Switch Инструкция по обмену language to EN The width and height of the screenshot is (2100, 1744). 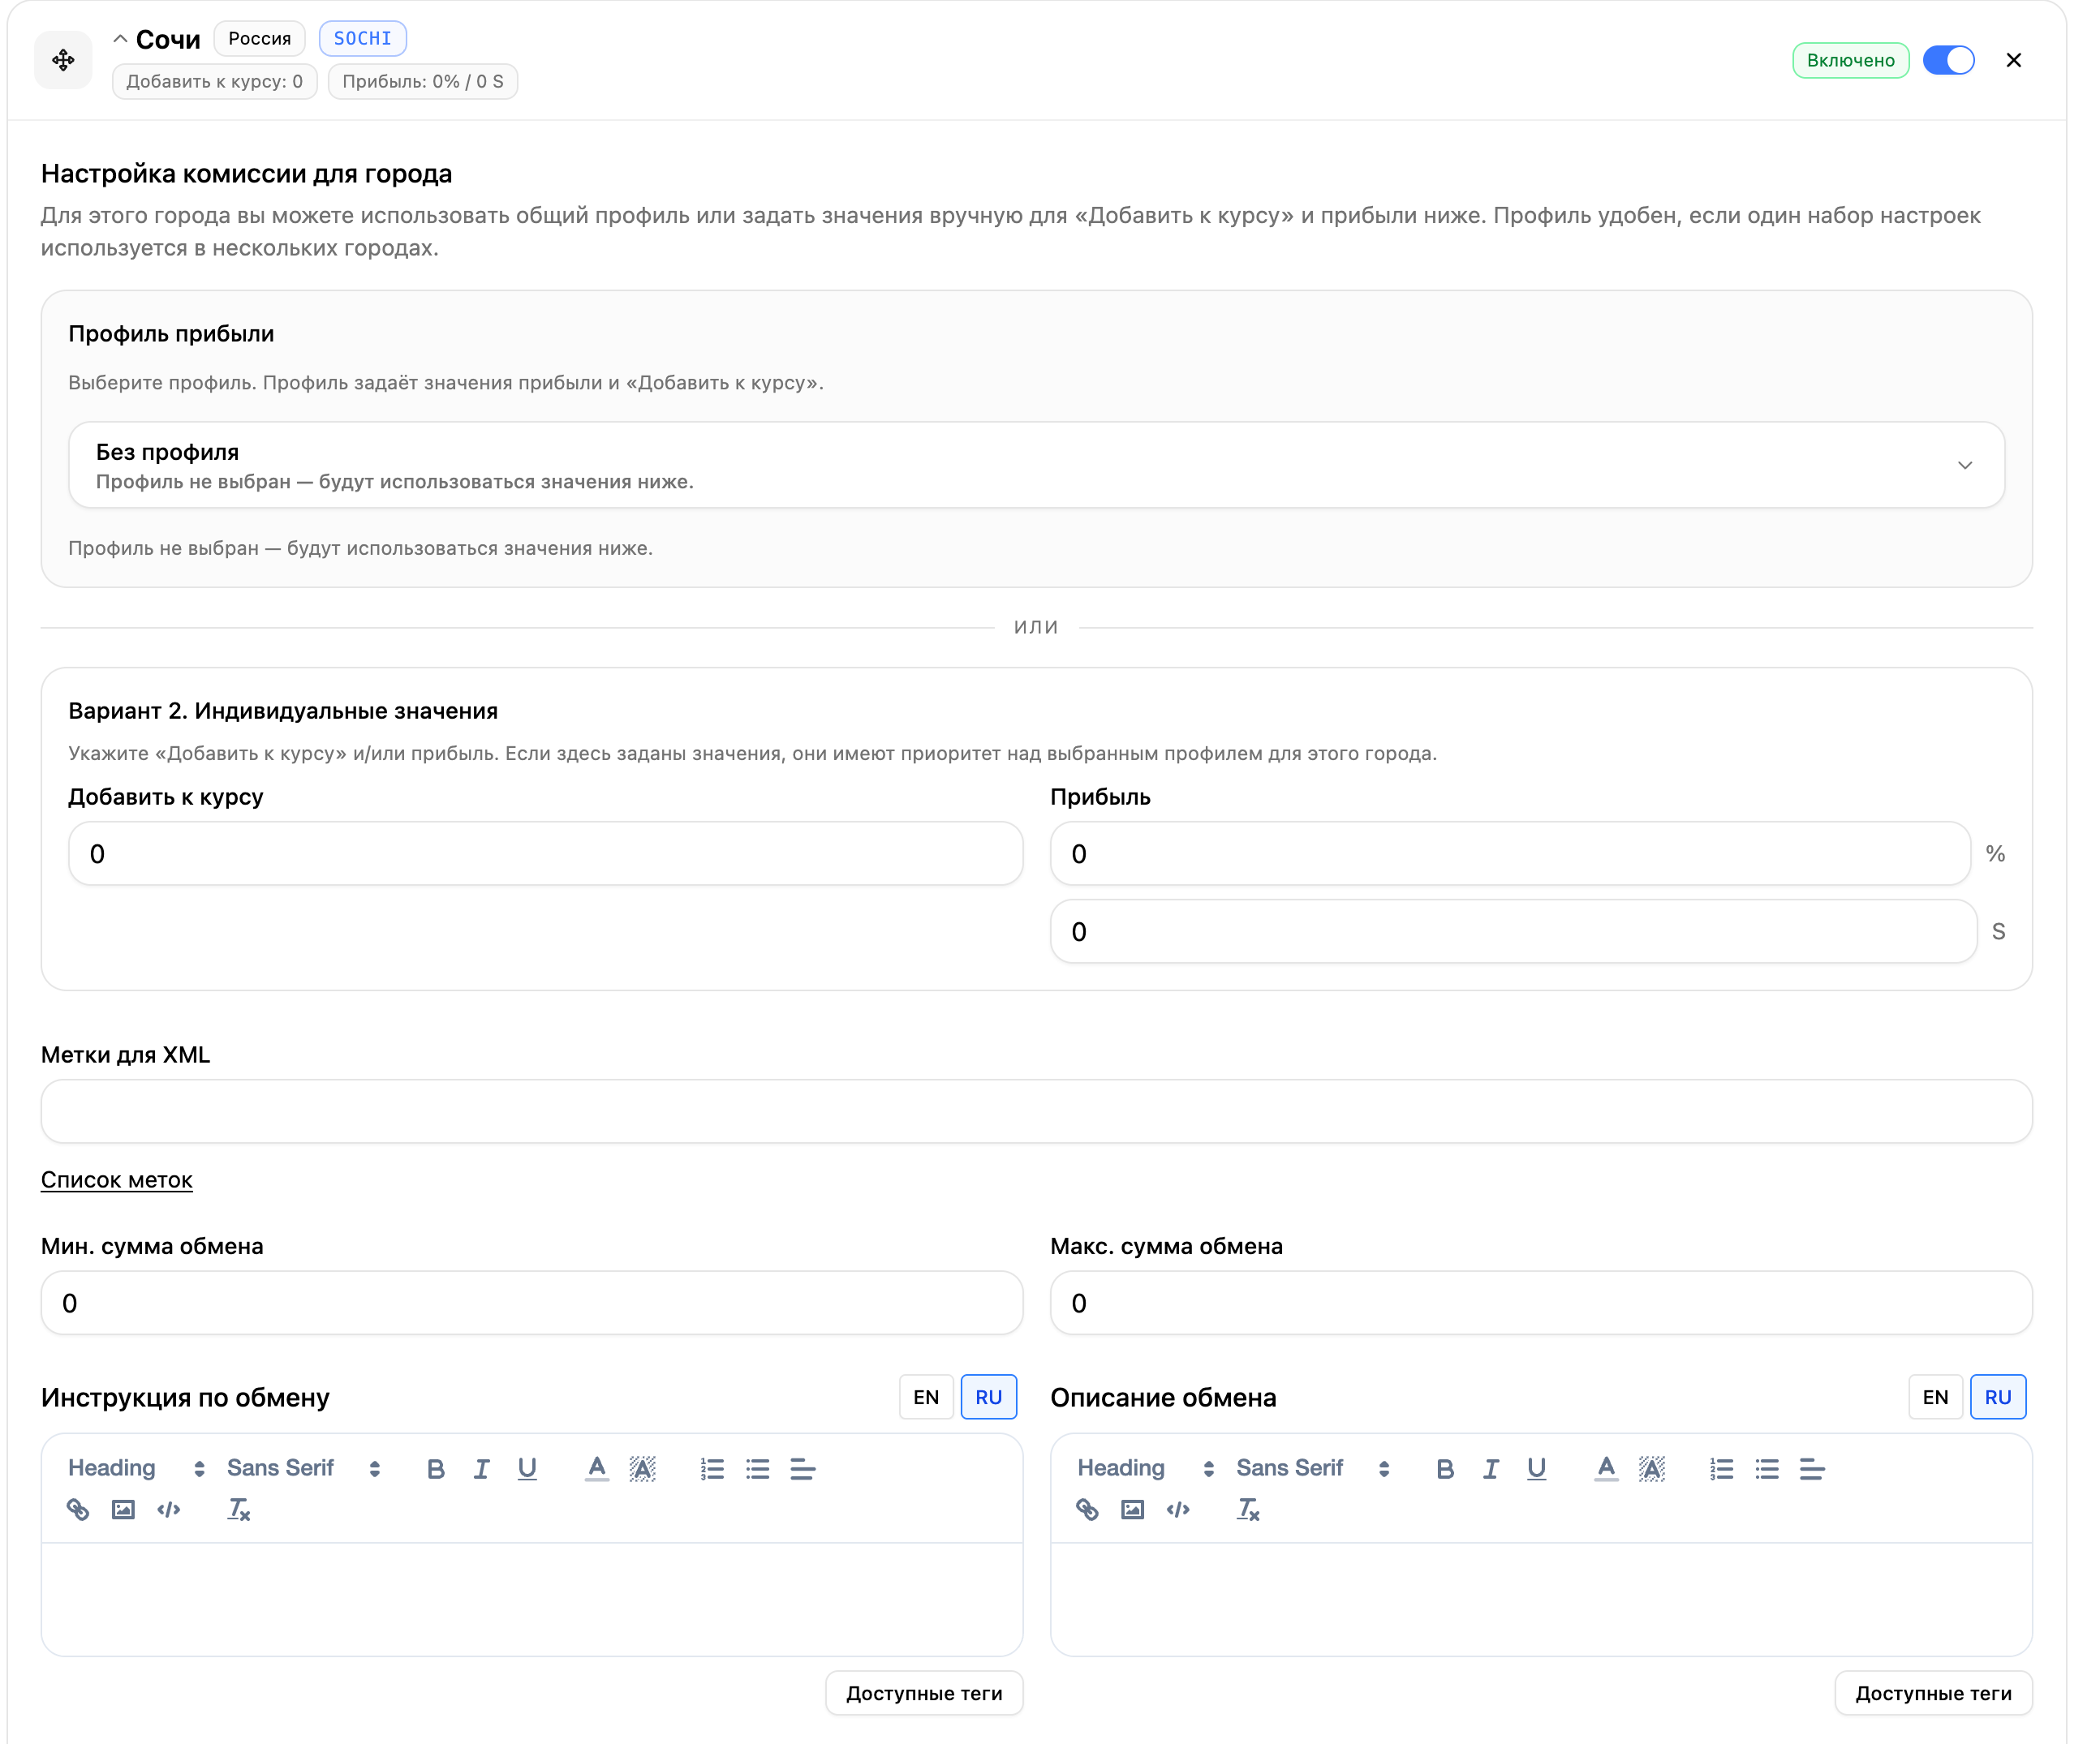926,1397
